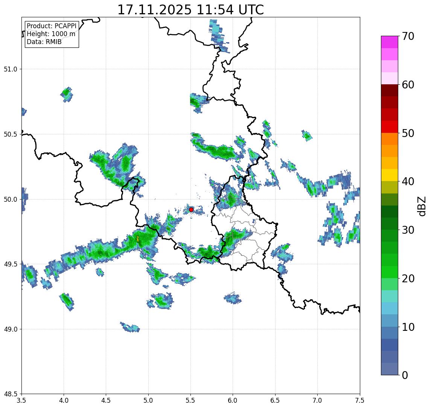Screen dimensions: 431x408
Task: Click the bright green colorbar segment above 20
Action: click(x=390, y=272)
